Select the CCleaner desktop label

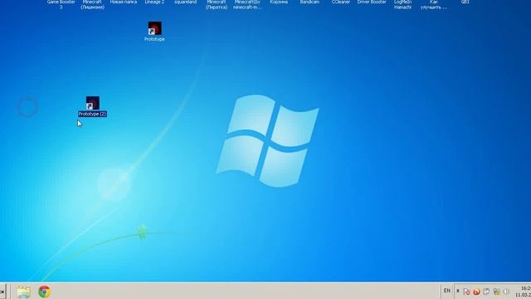coord(341,2)
